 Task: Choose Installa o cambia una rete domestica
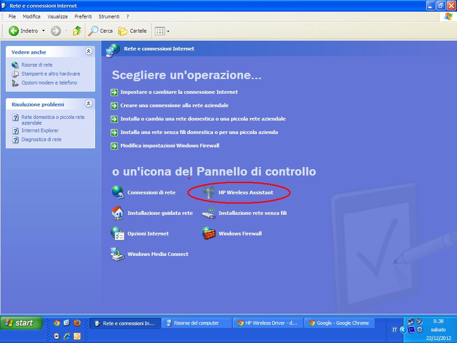203,119
